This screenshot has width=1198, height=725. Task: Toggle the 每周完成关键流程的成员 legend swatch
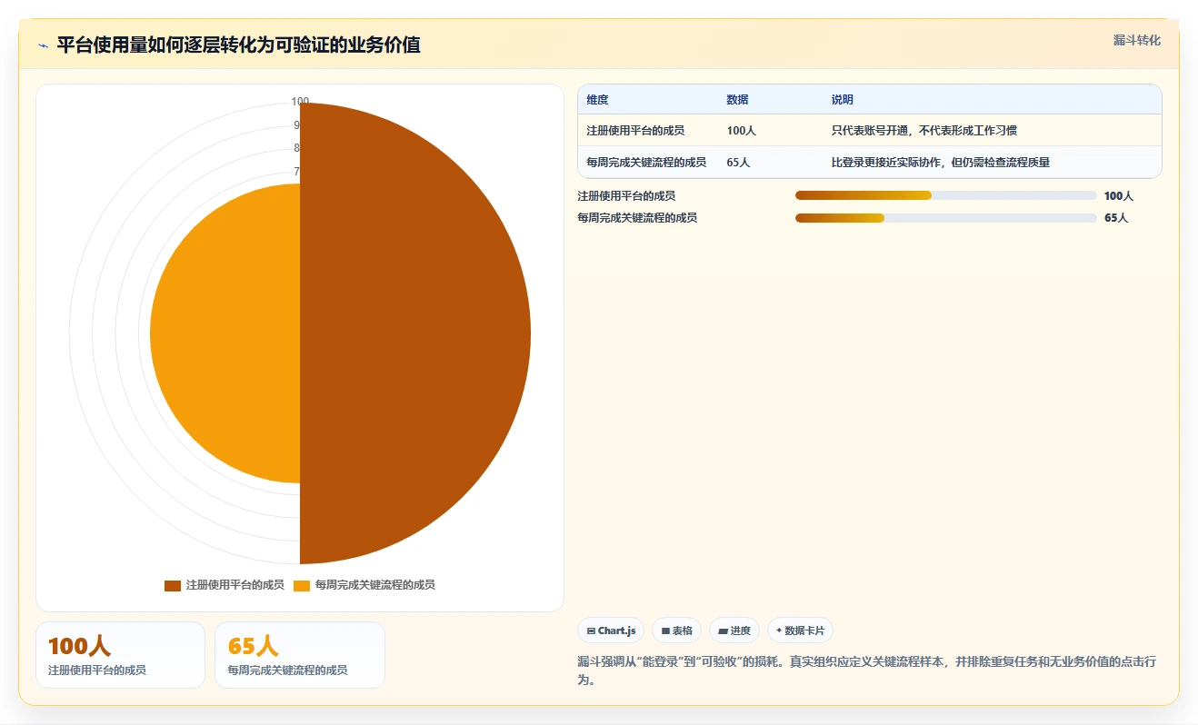302,585
